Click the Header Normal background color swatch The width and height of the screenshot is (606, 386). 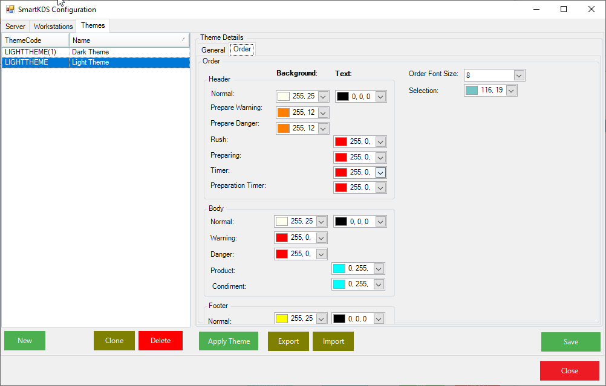(284, 96)
